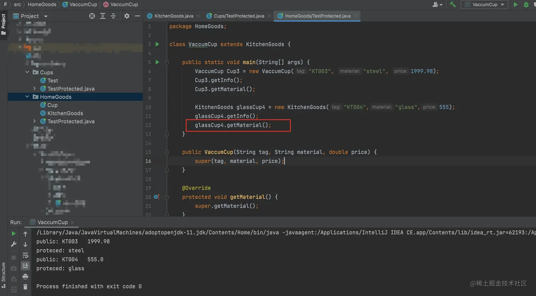Collapse the HomeGoods folder
The image size is (536, 296).
(x=27, y=97)
